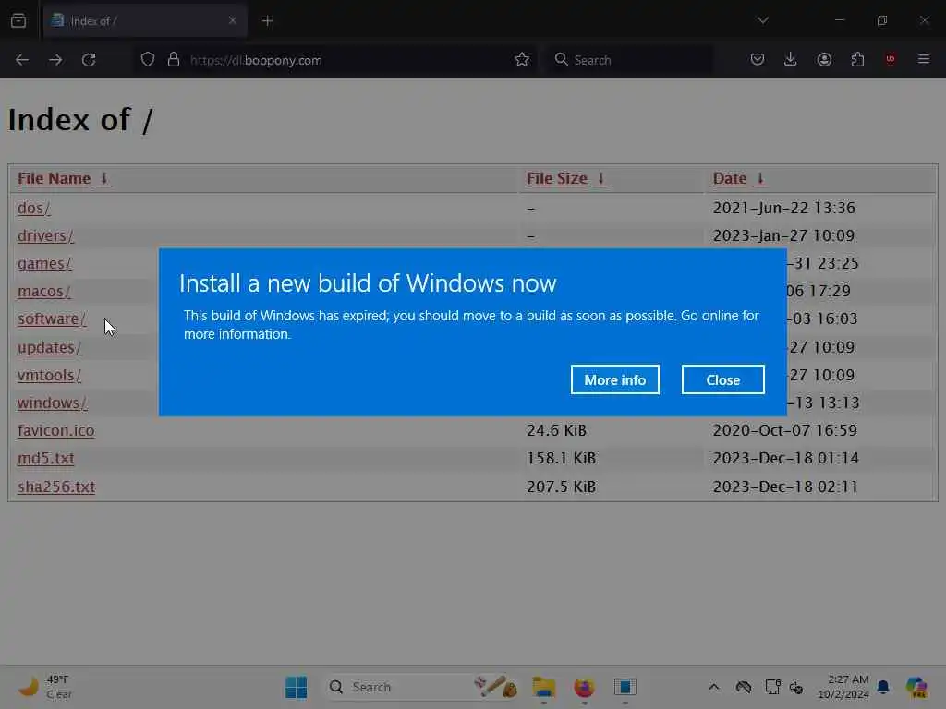
Task: Open the blue square app in taskbar
Action: [x=625, y=687]
